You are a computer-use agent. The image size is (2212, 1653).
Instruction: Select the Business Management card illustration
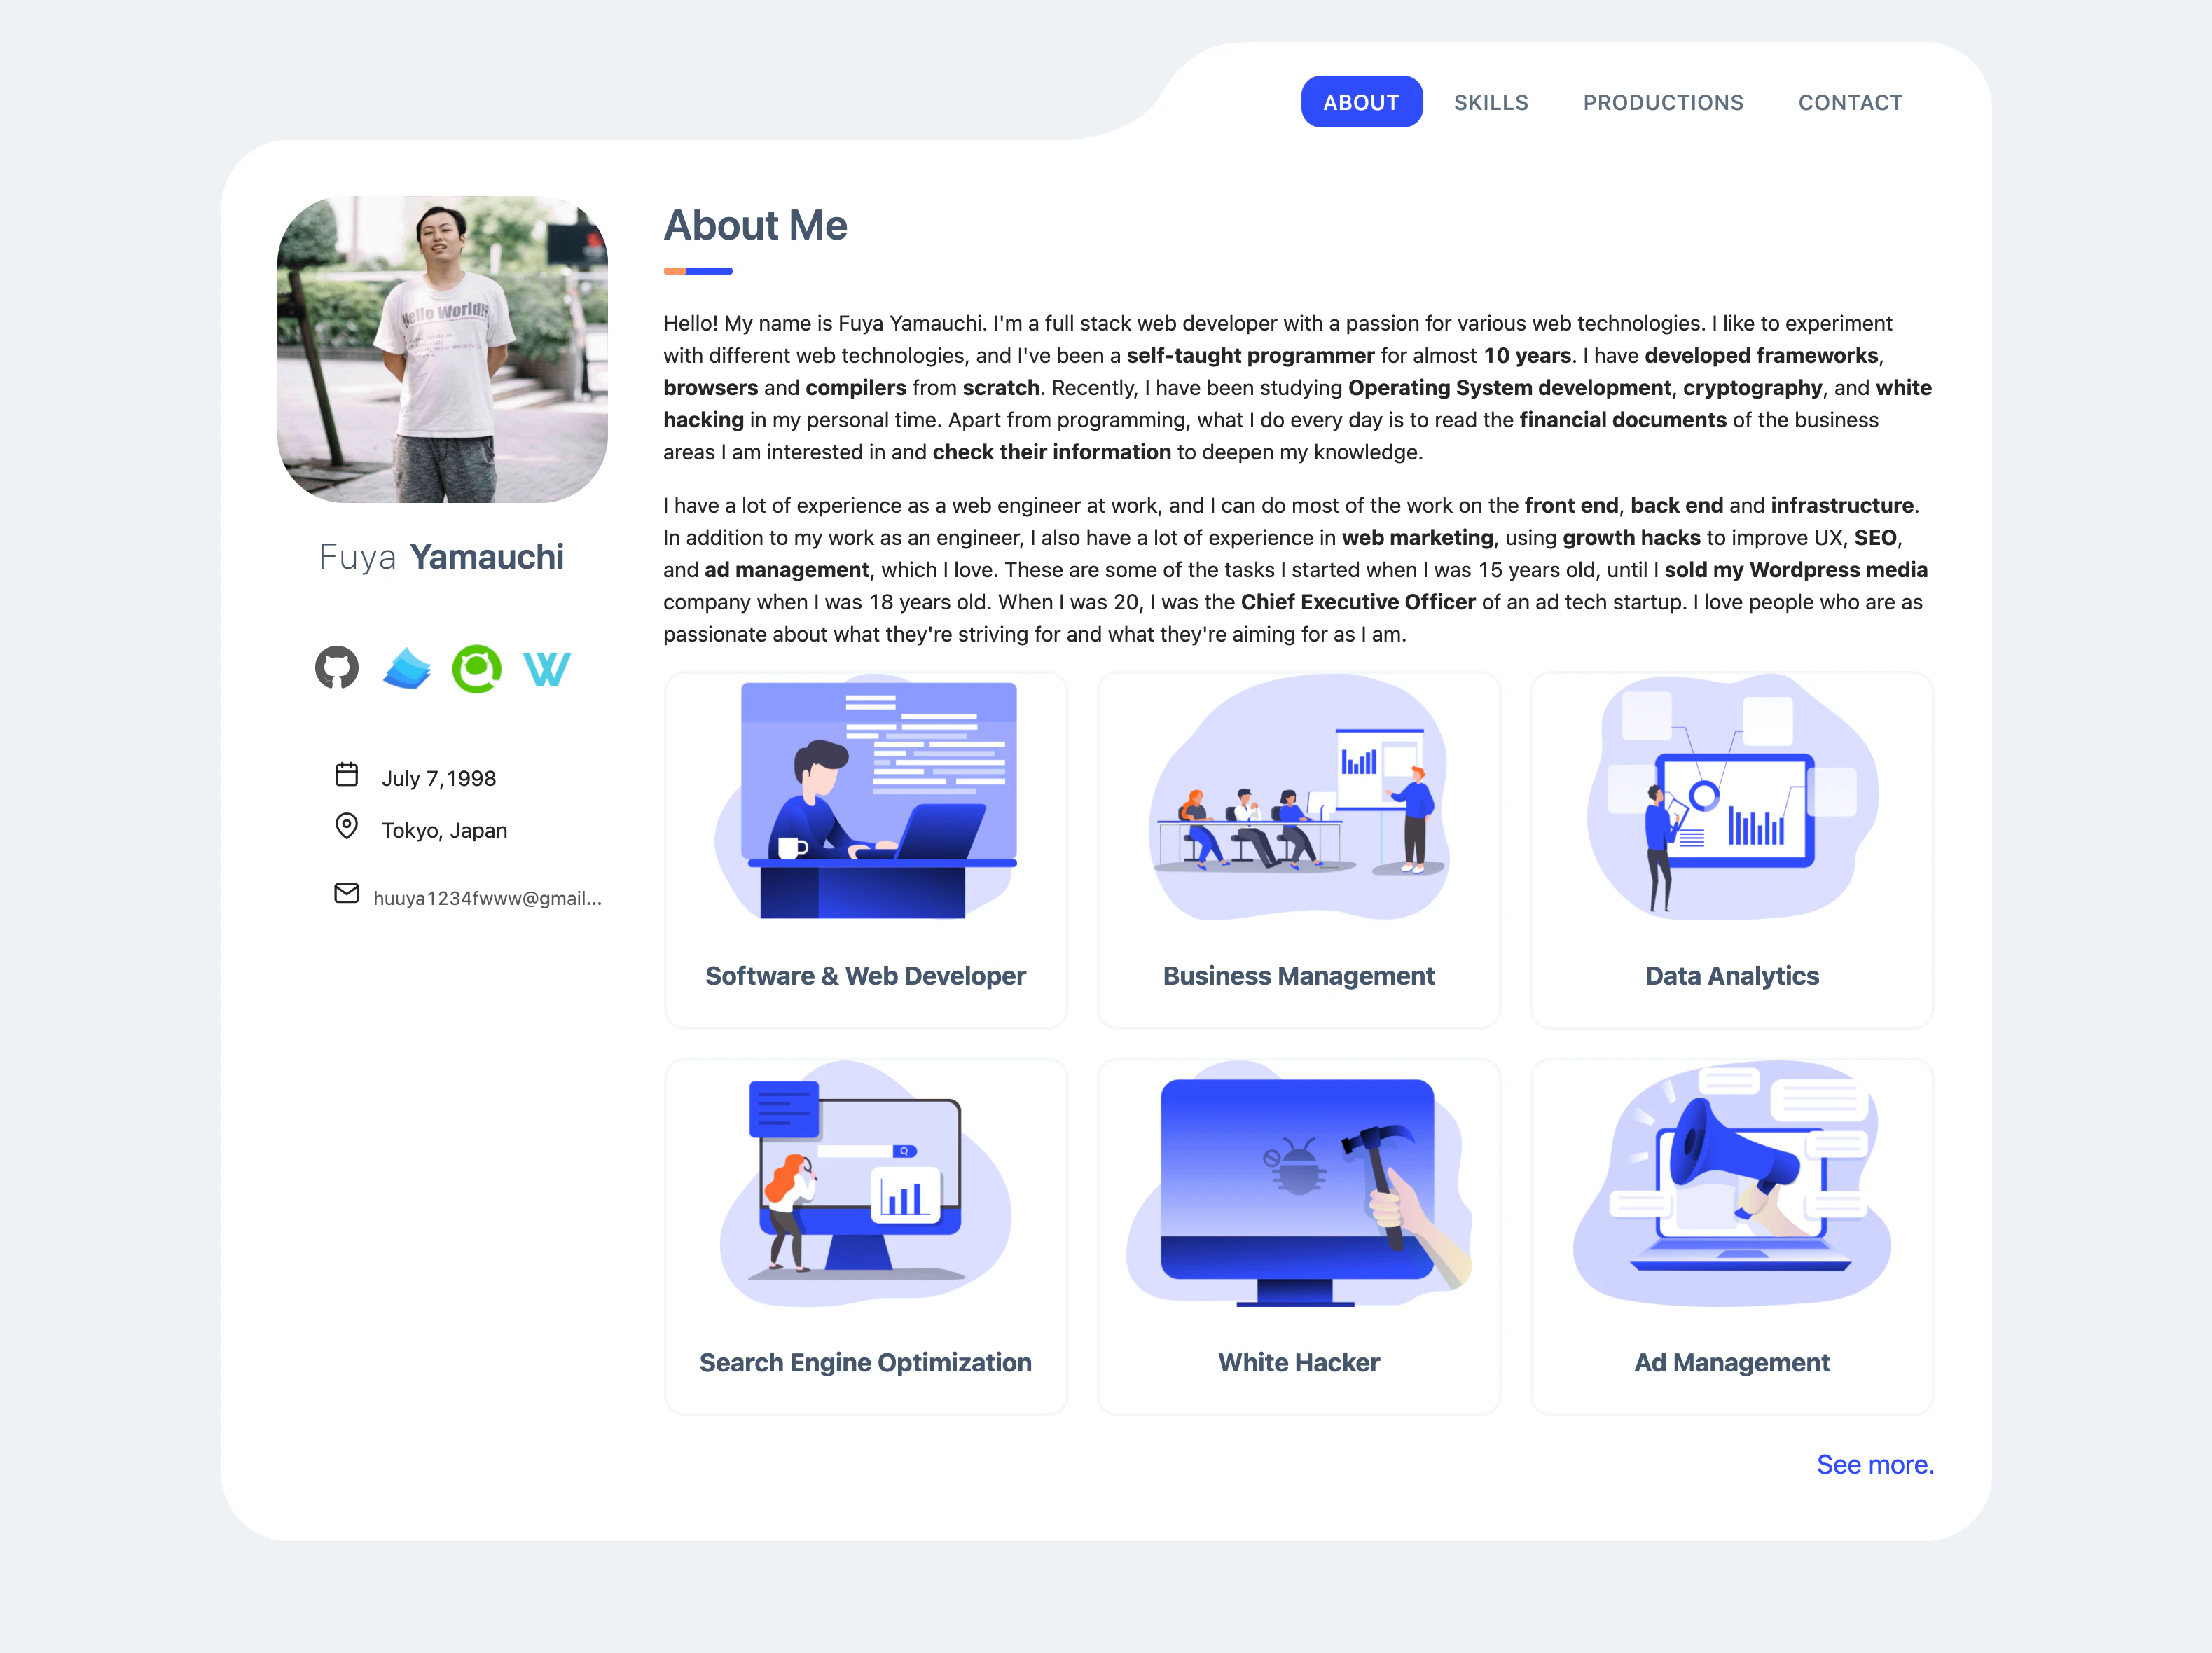(x=1299, y=796)
